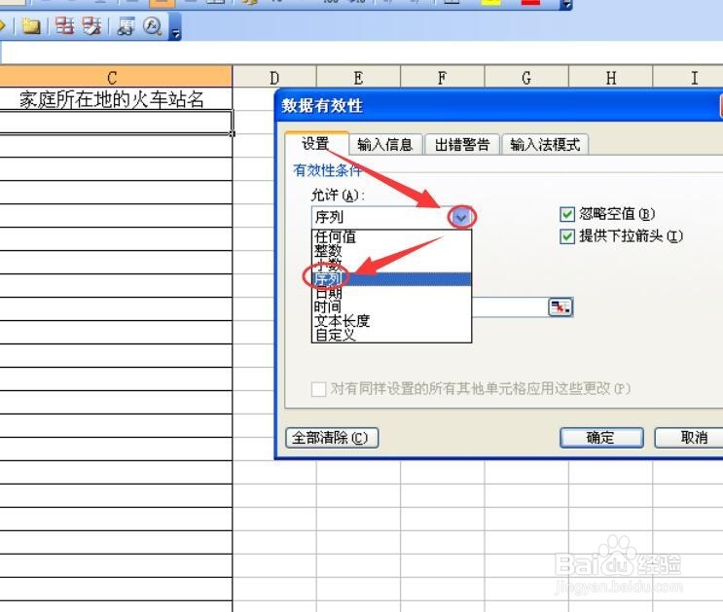Switch to the 出错警告 tab
Viewport: 723px width, 612px height.
pos(462,144)
